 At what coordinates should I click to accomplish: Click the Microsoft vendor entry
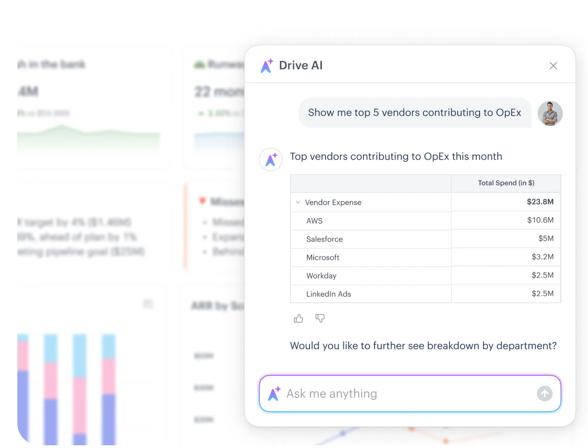(323, 257)
